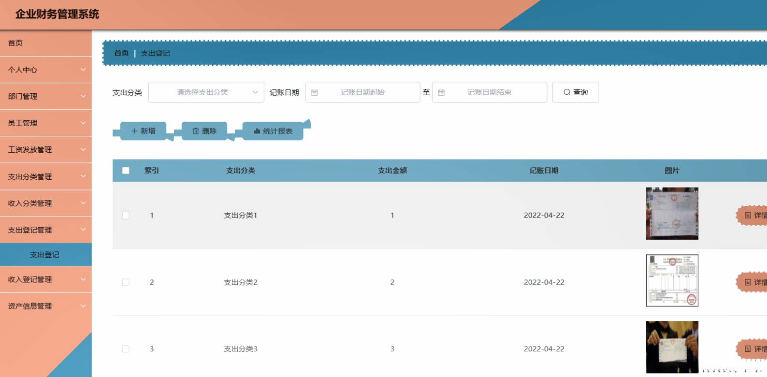Click the document icon in row 2 详情 button

coord(748,282)
